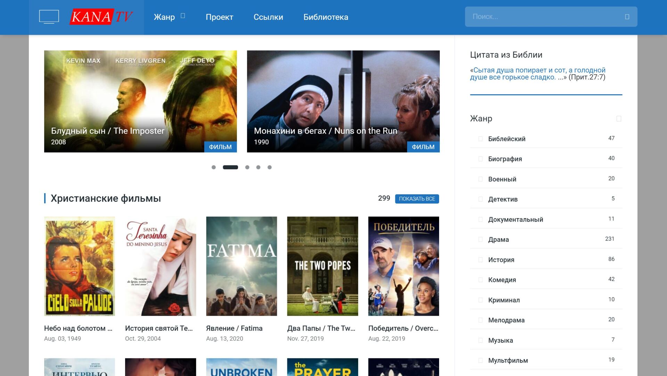This screenshot has height=376, width=667.
Task: Select the Мелодрама genre icon
Action: click(480, 320)
